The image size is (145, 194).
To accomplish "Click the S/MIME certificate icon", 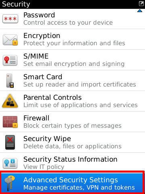I will [10, 60].
